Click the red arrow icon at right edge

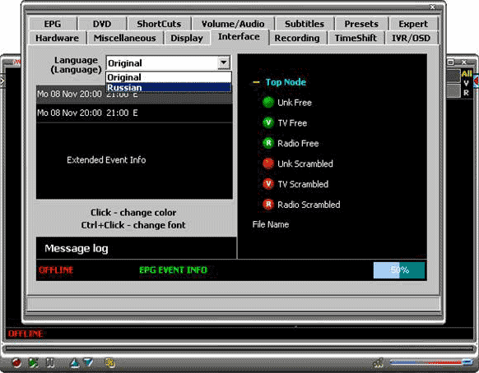(477, 81)
